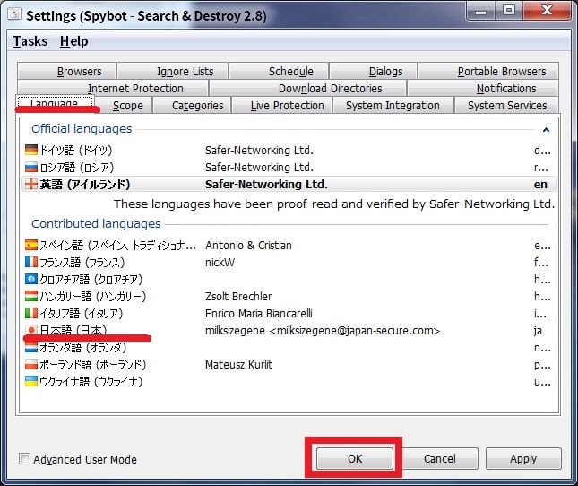Click the German flag icon
The width and height of the screenshot is (578, 486).
click(31, 150)
